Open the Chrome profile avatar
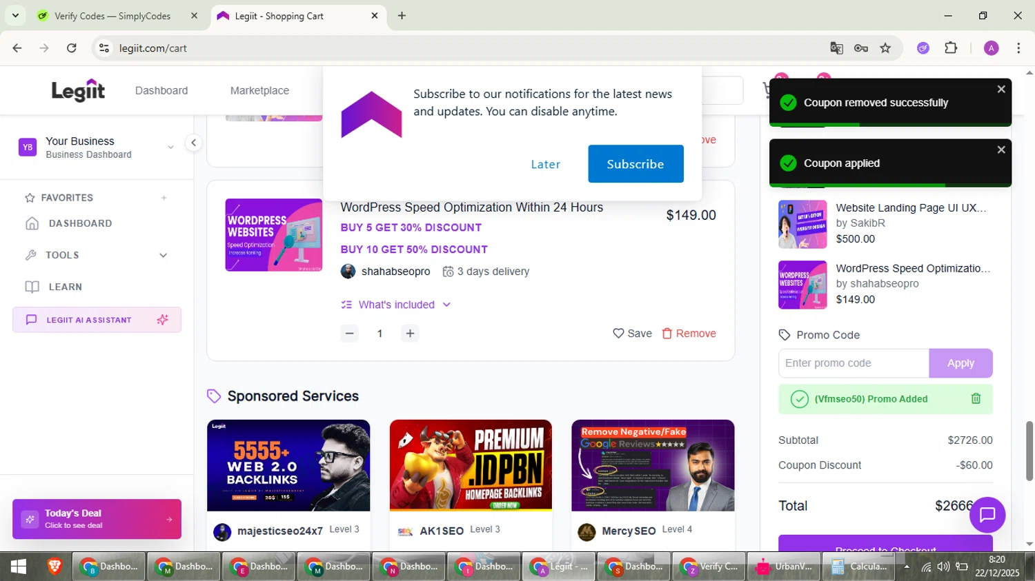This screenshot has width=1035, height=581. 992,48
